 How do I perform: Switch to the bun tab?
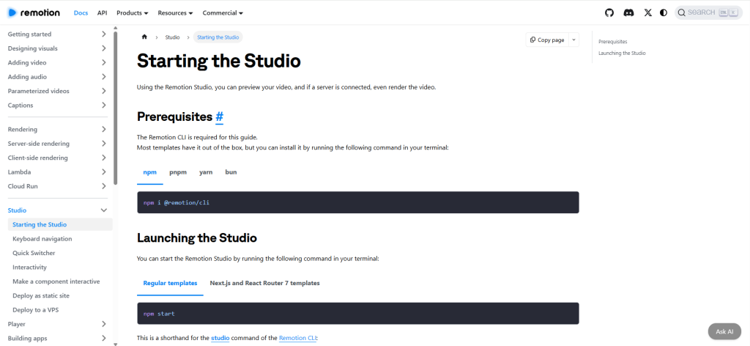(x=231, y=172)
